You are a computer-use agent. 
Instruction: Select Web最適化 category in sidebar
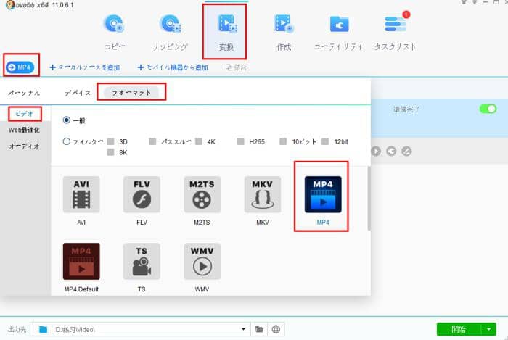24,130
